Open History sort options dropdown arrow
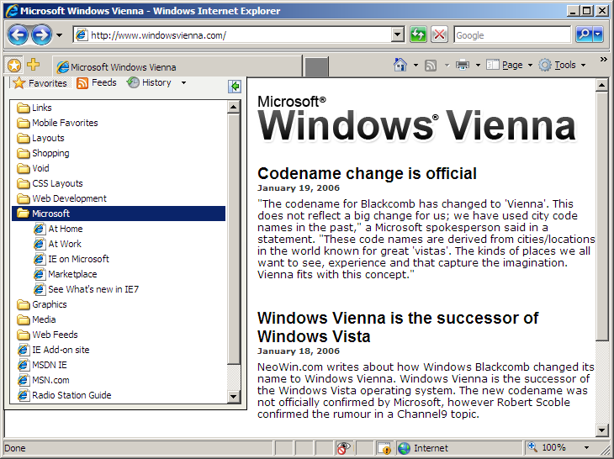 183,83
